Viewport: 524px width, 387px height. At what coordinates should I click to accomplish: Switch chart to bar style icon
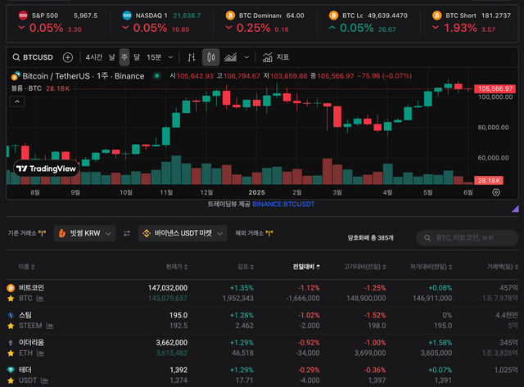tap(192, 57)
